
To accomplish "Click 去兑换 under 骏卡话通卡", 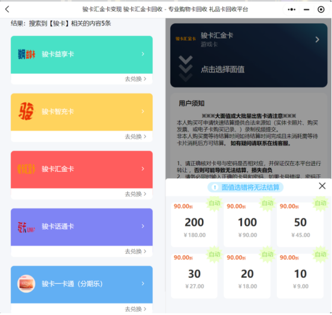I will coord(135,252).
